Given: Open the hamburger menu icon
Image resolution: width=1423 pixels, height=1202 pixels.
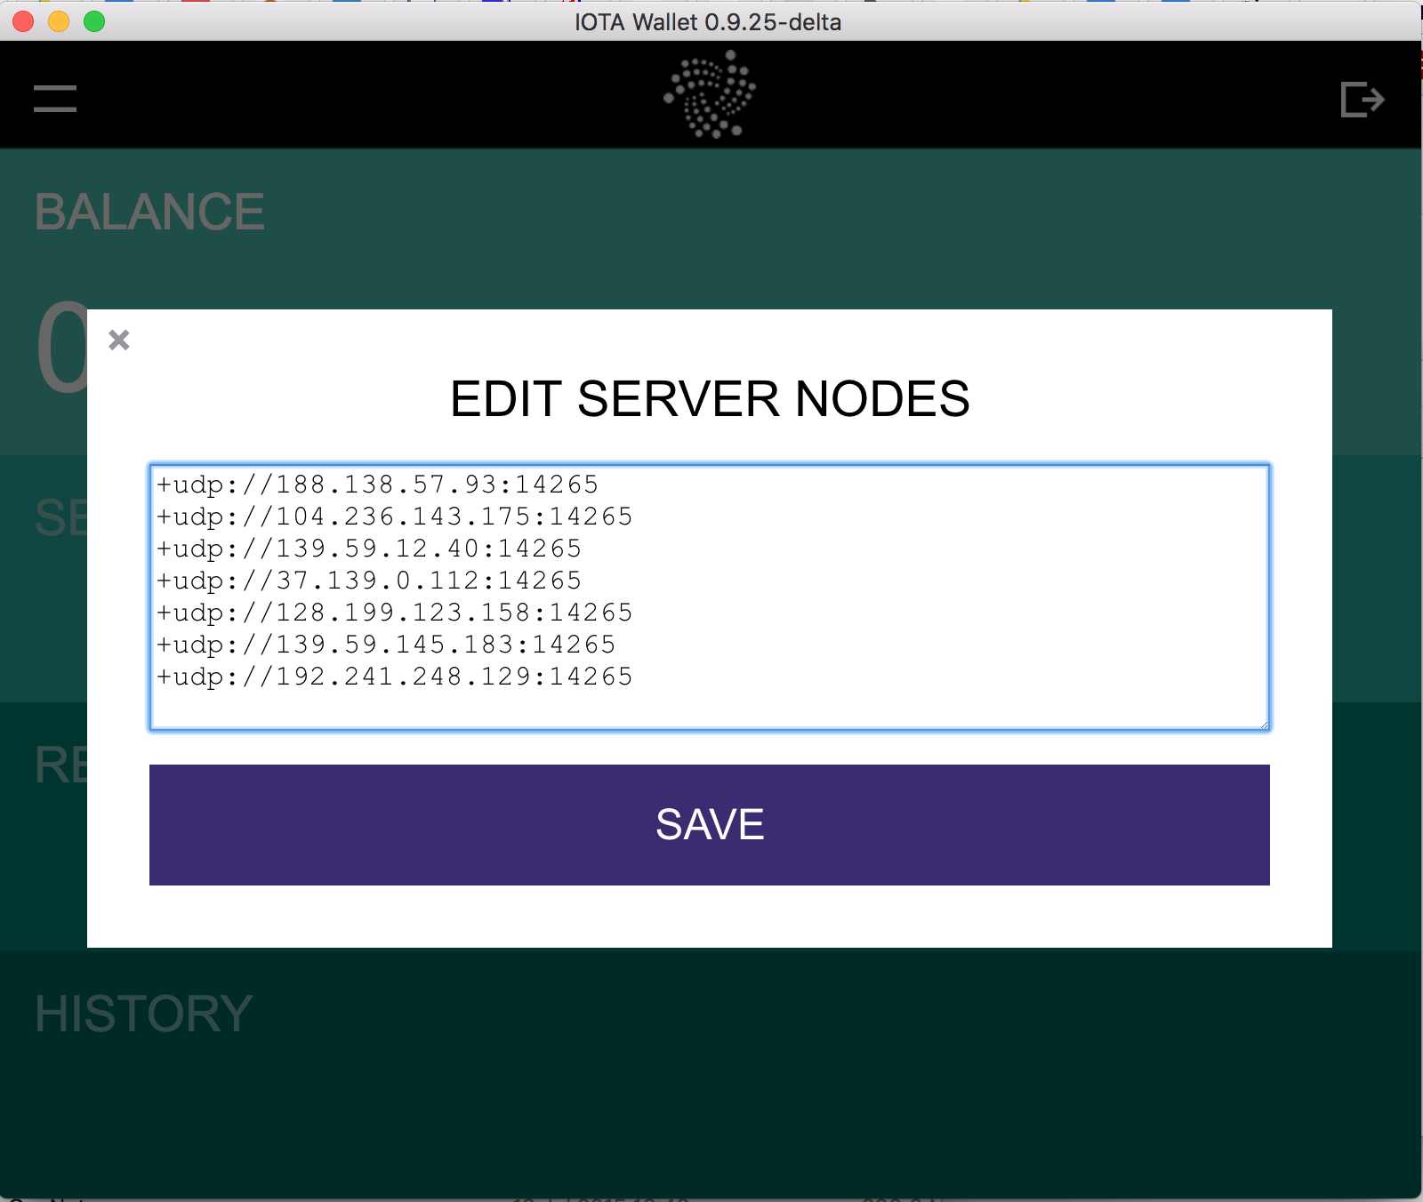Looking at the screenshot, I should (55, 98).
